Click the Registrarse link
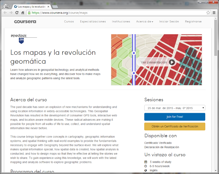 pos(193,22)
